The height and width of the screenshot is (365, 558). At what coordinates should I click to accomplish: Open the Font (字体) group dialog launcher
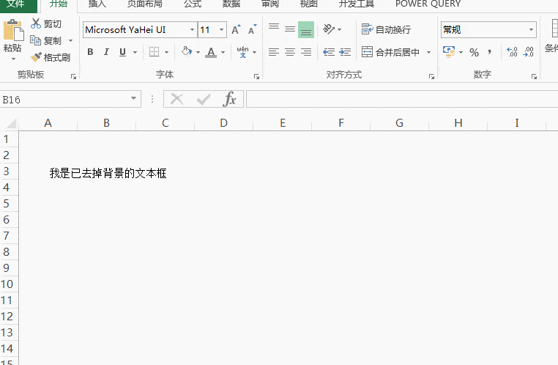[x=256, y=76]
